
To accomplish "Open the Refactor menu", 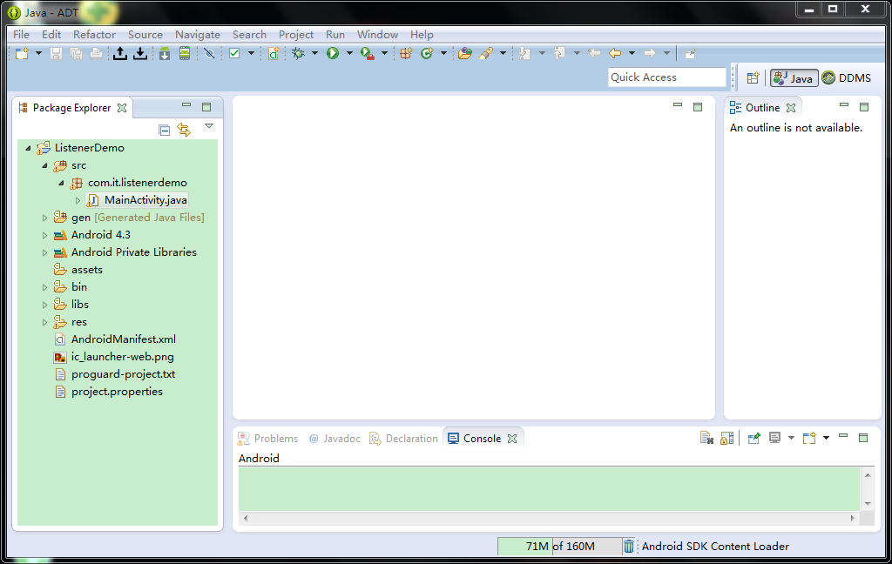I will point(94,35).
